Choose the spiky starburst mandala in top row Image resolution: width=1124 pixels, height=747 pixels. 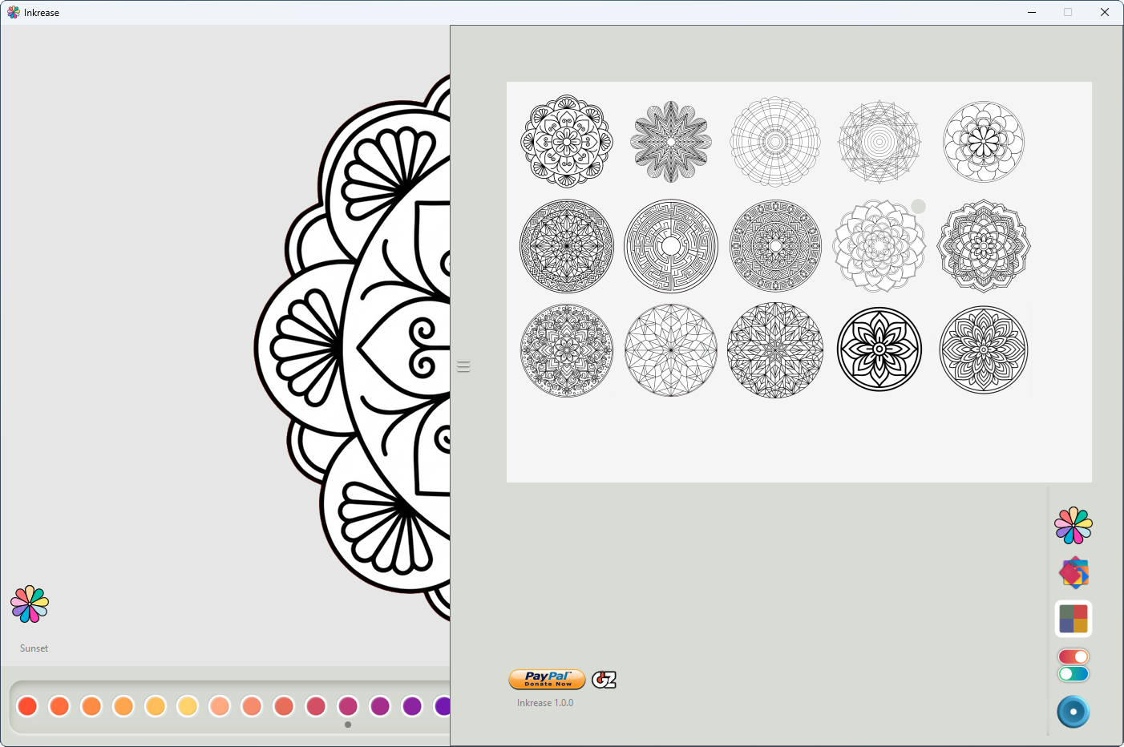click(x=671, y=142)
